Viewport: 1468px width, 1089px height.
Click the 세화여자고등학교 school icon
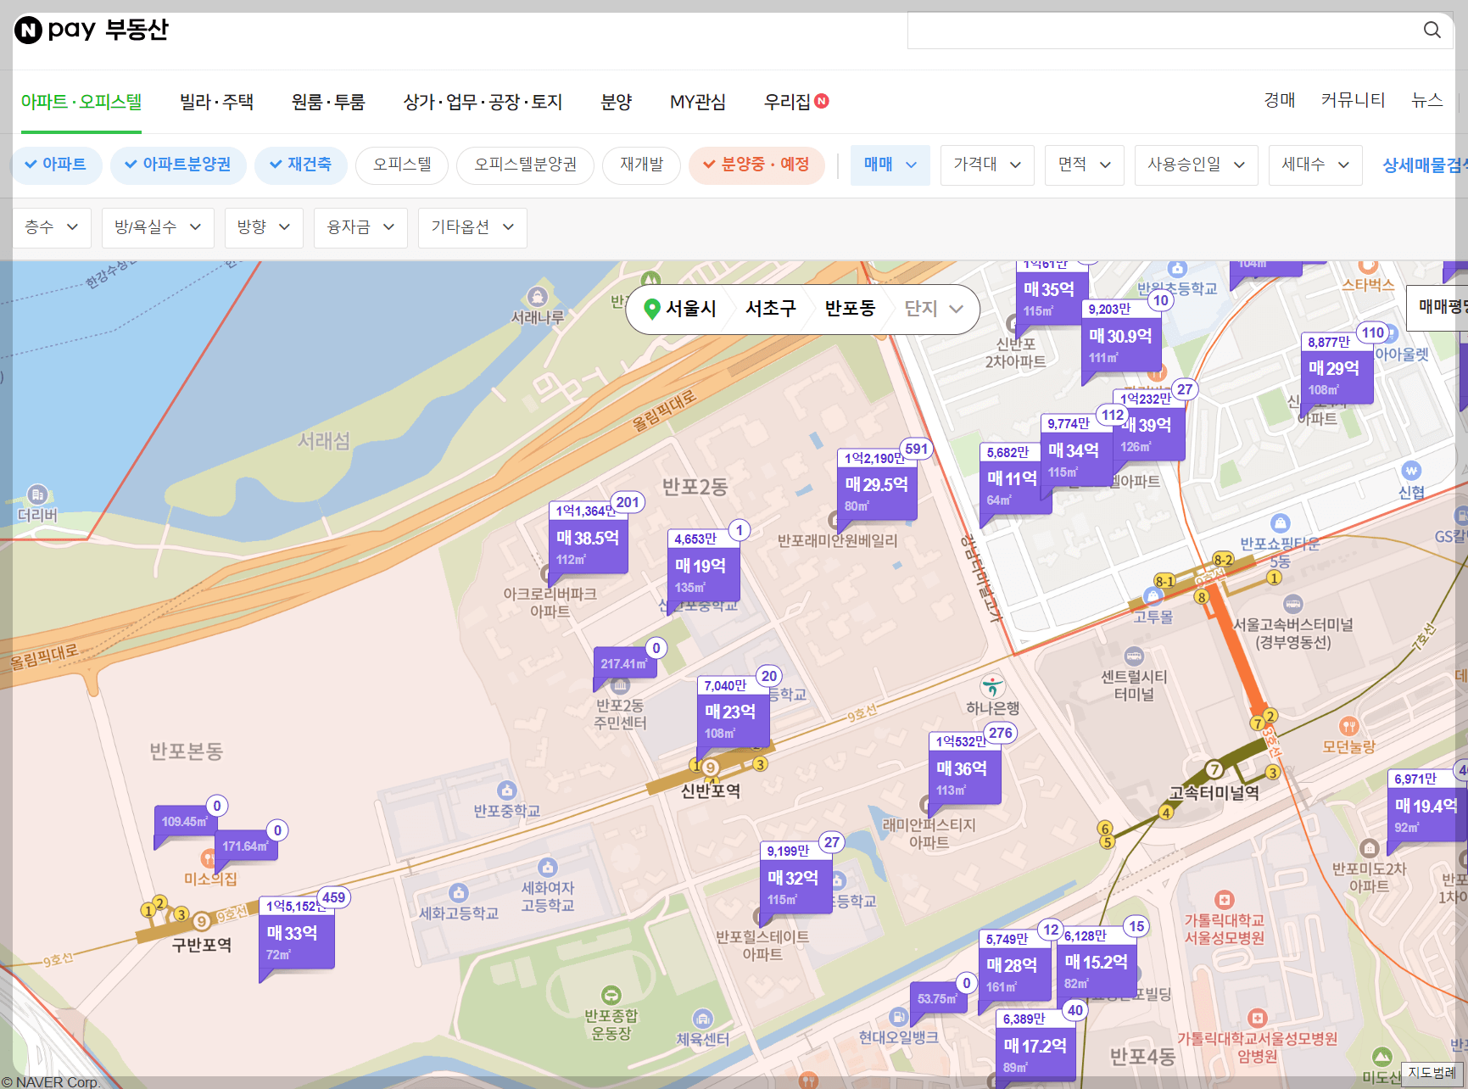coord(548,868)
